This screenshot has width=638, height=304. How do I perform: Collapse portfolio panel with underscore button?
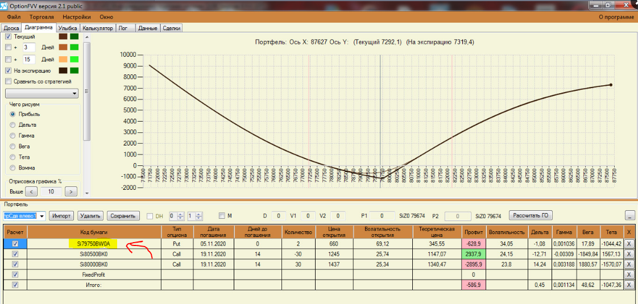click(x=629, y=215)
